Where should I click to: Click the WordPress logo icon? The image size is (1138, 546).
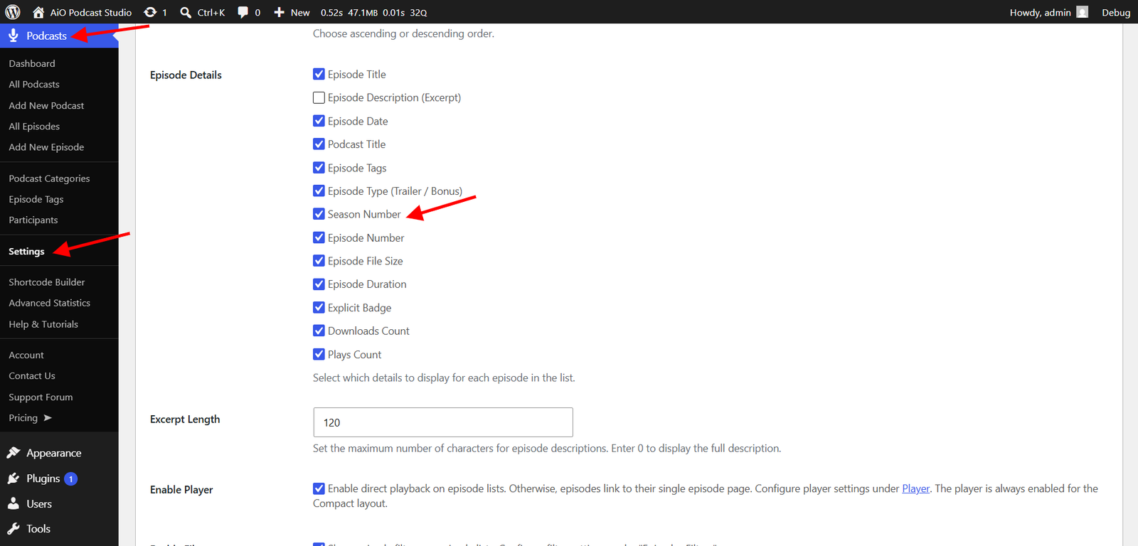point(13,12)
